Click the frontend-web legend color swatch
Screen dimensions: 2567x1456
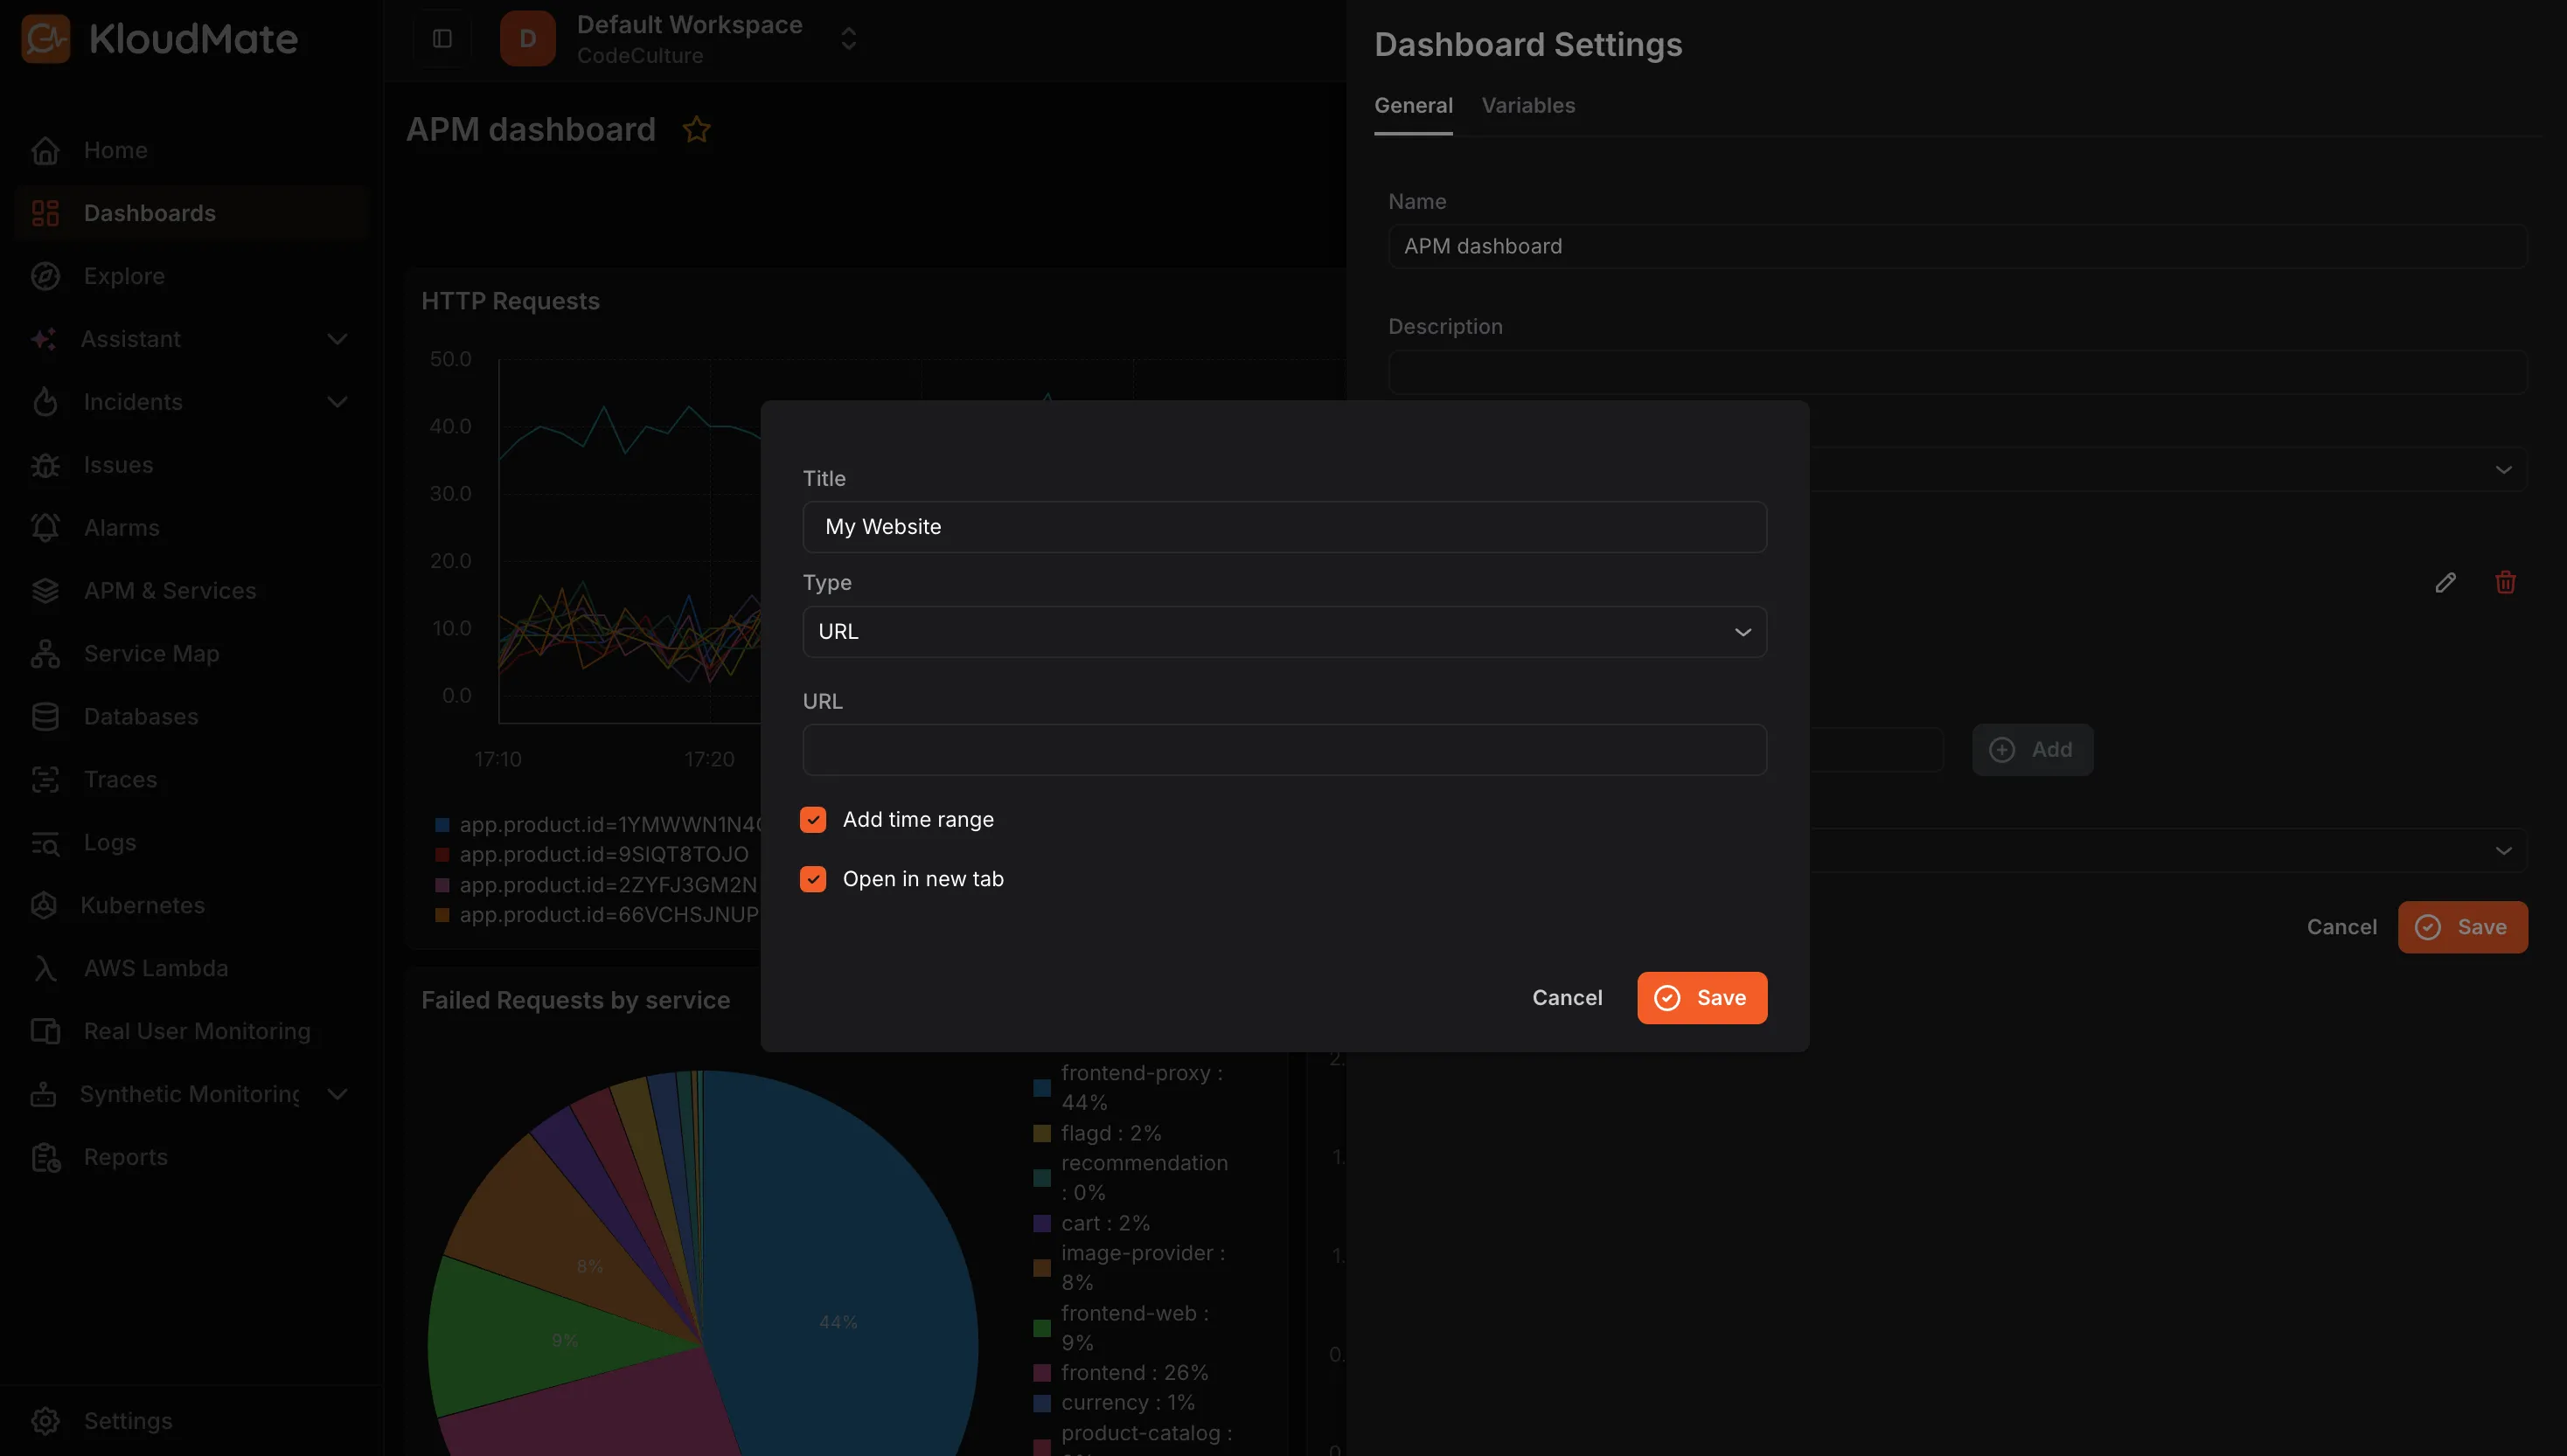(x=1041, y=1328)
